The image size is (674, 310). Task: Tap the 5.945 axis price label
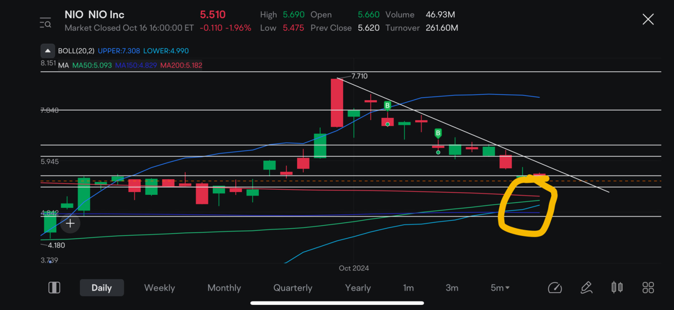(50, 162)
